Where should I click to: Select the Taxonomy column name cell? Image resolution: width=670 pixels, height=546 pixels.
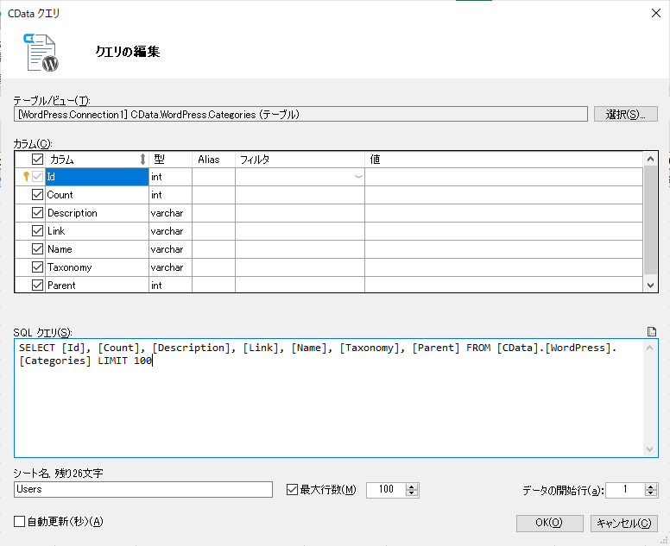(97, 267)
